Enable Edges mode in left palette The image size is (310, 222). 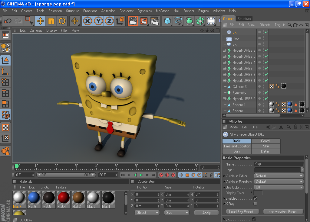pos(5,93)
